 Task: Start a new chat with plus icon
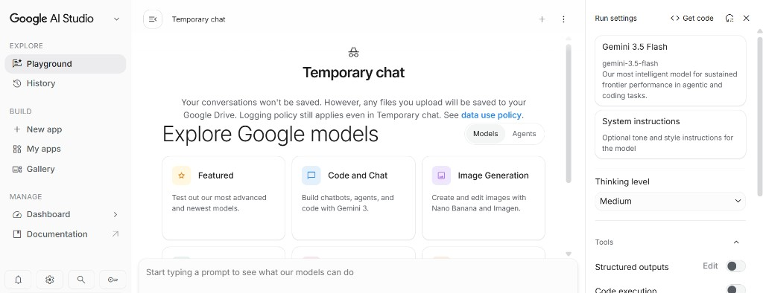point(542,19)
